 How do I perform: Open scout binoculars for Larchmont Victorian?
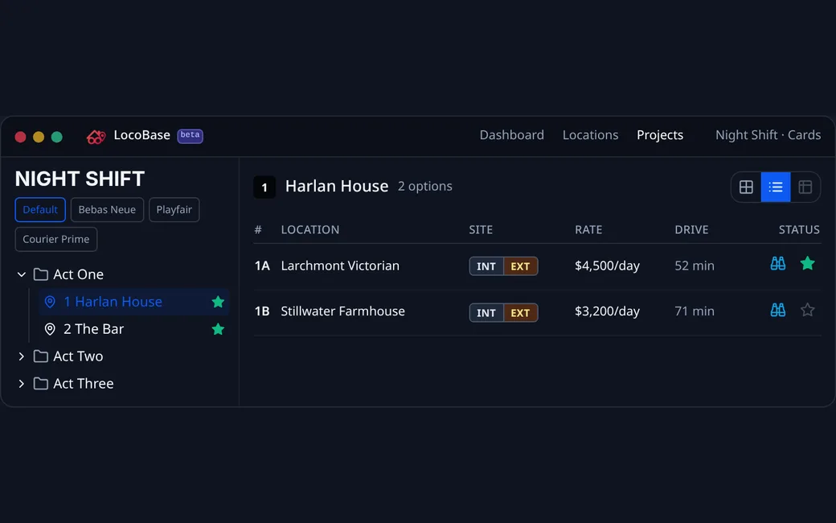tap(778, 264)
